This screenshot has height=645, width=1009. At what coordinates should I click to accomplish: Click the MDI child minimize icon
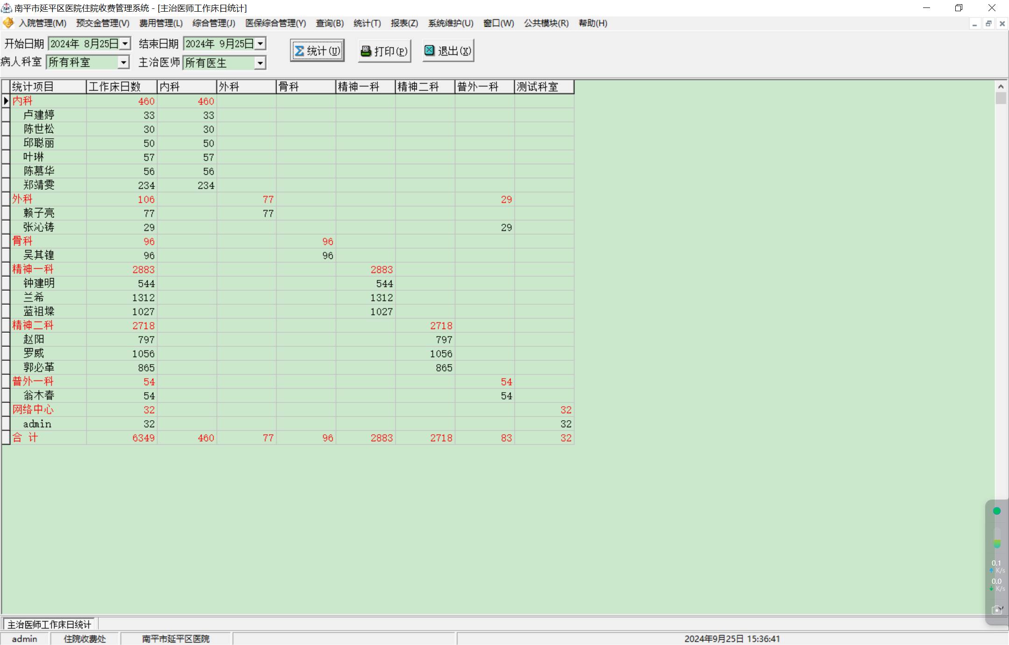pyautogui.click(x=974, y=23)
